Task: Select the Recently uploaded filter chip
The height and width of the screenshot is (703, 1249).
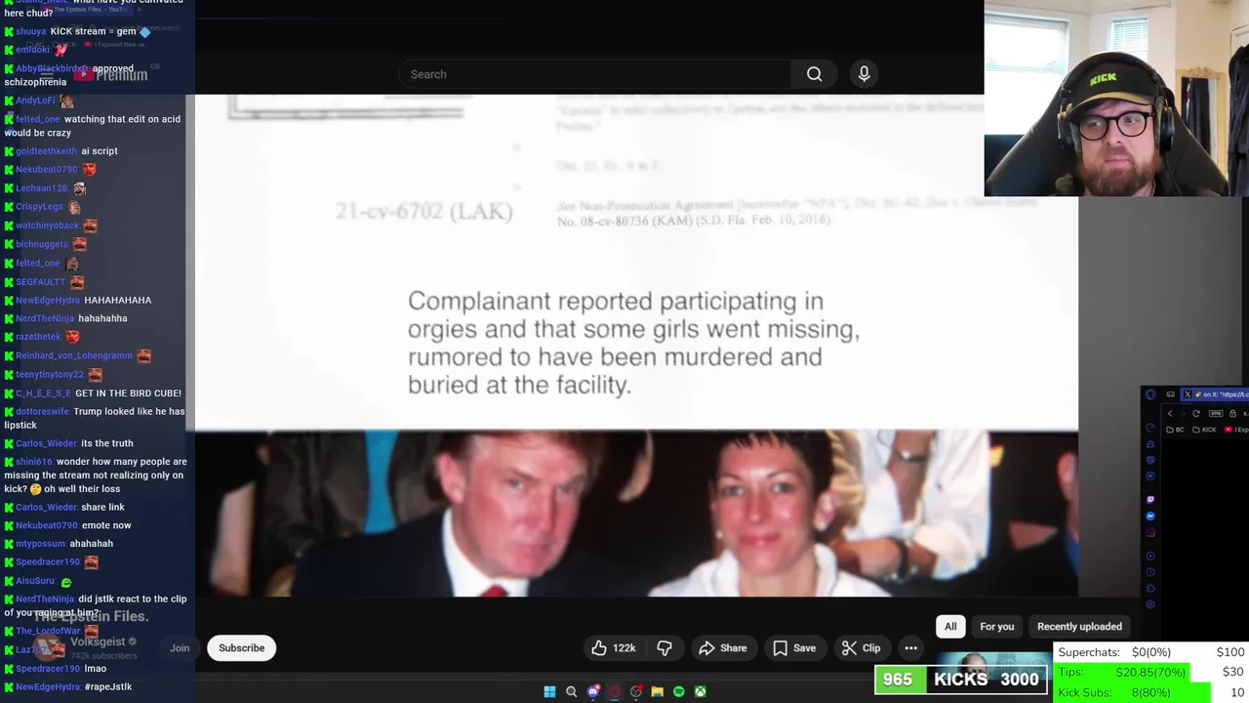Action: click(1079, 626)
